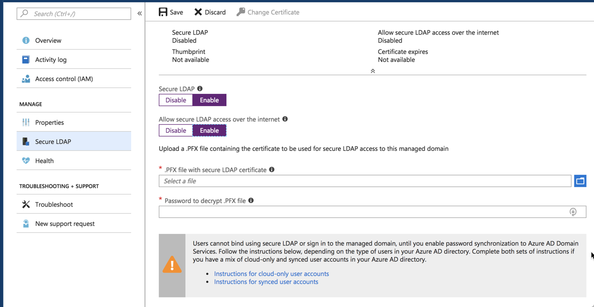Click the New support request icon
This screenshot has height=307, width=594.
pyautogui.click(x=26, y=224)
